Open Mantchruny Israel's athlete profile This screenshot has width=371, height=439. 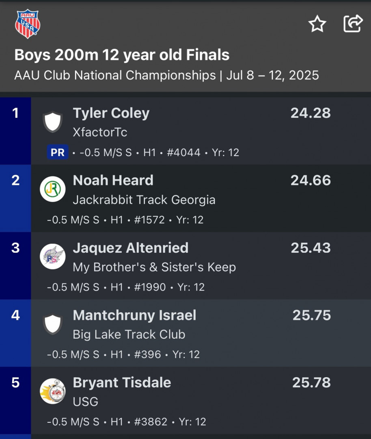[134, 315]
